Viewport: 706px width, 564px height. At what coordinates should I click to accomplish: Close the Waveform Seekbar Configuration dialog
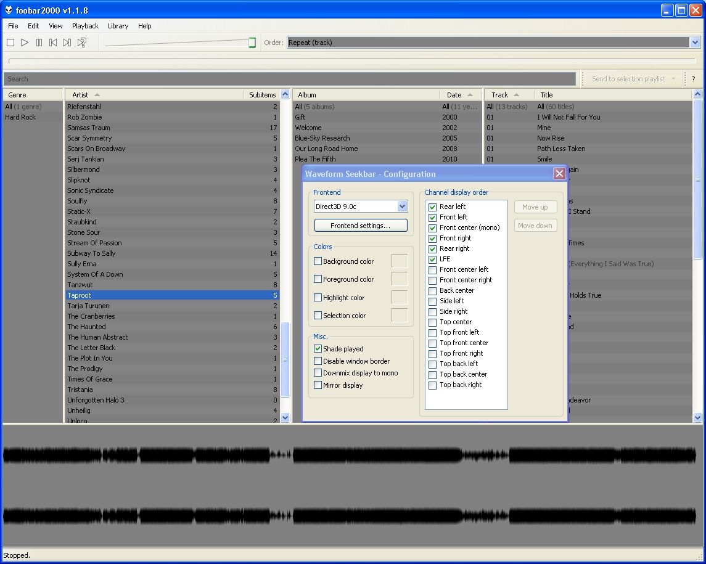(559, 174)
